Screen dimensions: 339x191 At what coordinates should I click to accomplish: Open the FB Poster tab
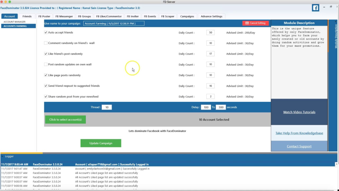point(44,16)
